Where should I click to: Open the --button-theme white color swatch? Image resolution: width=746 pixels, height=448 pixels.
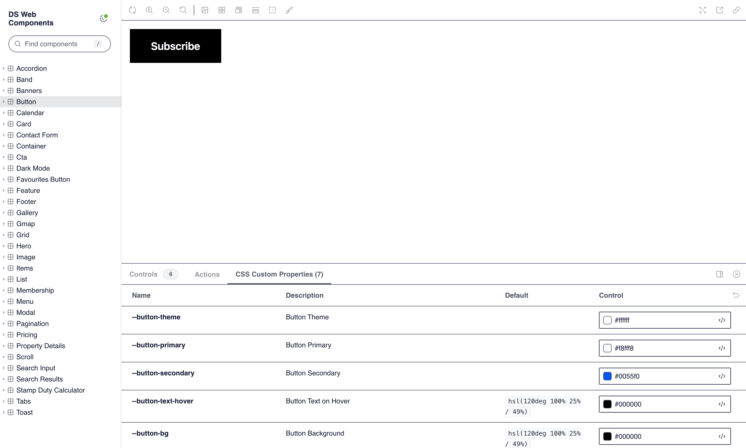pos(607,320)
